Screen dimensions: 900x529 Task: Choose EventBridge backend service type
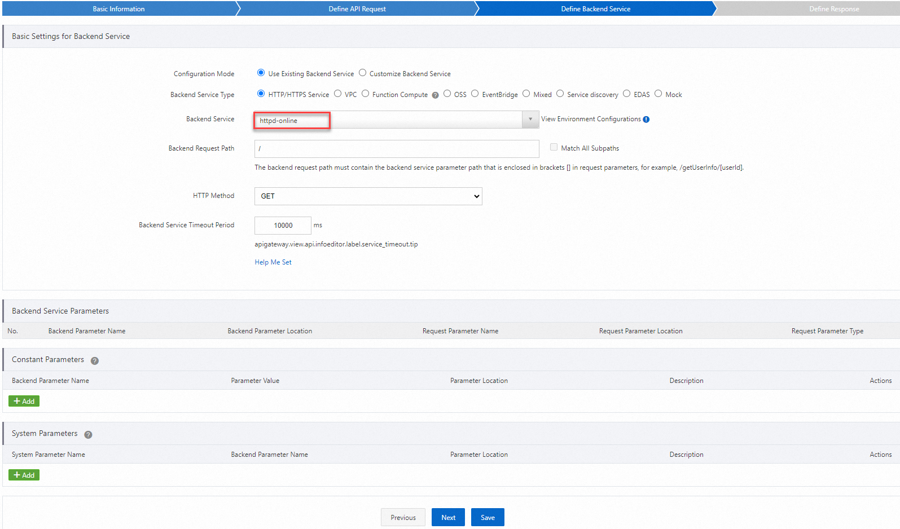(475, 94)
